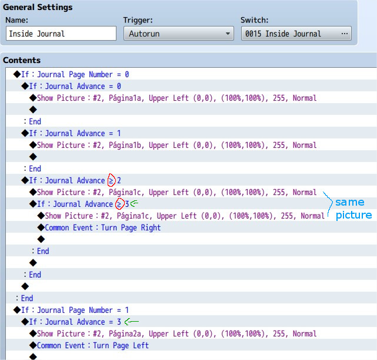This screenshot has height=360, width=377.
Task: Select 'Common Event : Turn Page Right'
Action: click(x=191, y=227)
